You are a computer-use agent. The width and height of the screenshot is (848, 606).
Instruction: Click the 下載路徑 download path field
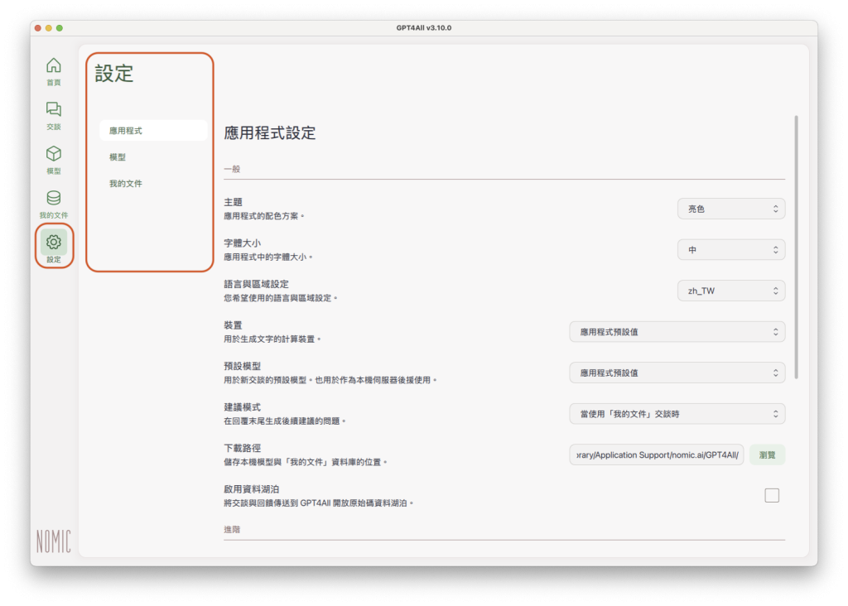(x=657, y=454)
